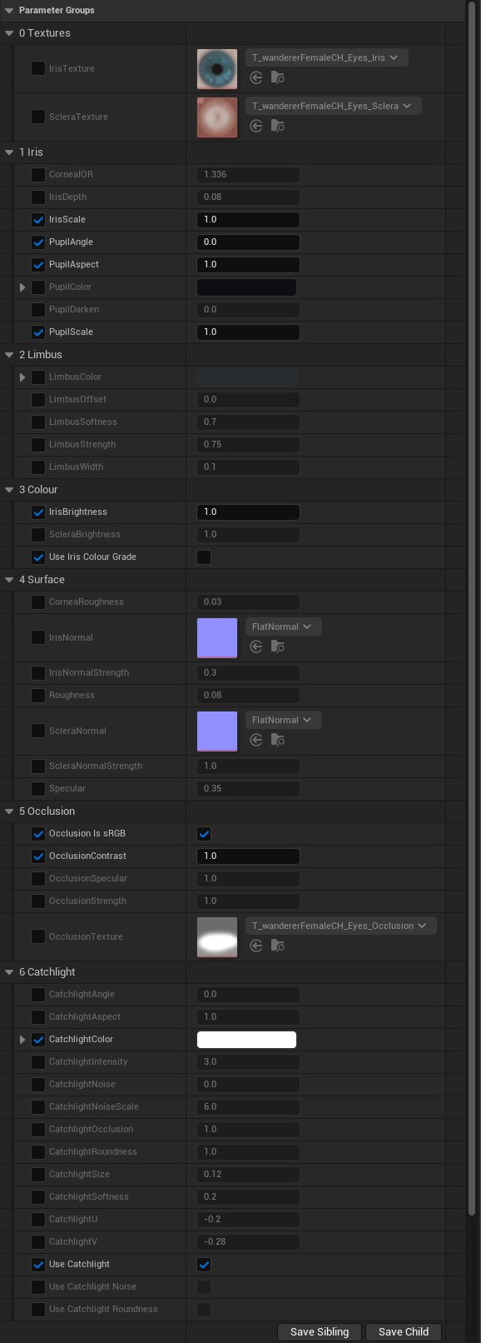Use selected asset for OcclusionTexture
Viewport: 481px width, 1343px height.
256,946
